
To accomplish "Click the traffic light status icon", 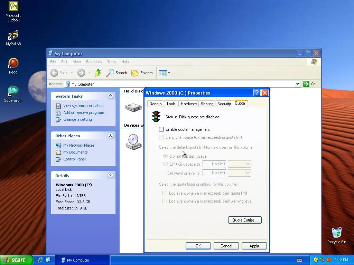I will tap(156, 117).
